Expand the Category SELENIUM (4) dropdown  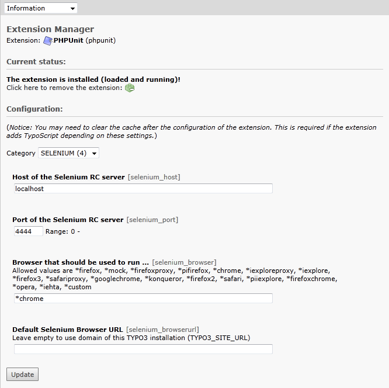(68, 153)
